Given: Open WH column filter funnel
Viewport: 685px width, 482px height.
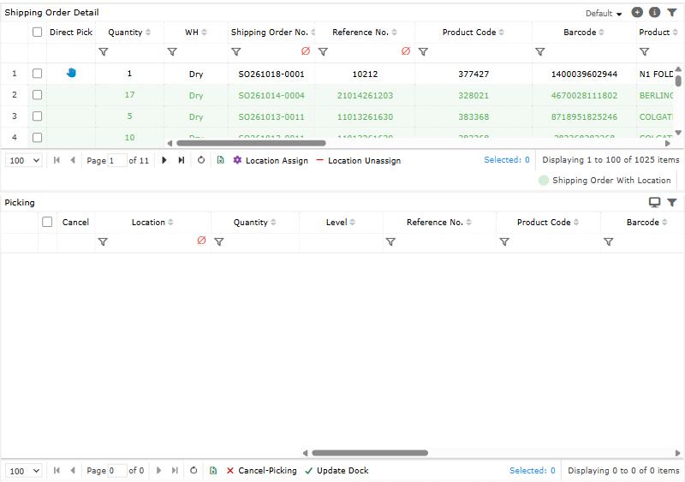Looking at the screenshot, I should click(172, 52).
